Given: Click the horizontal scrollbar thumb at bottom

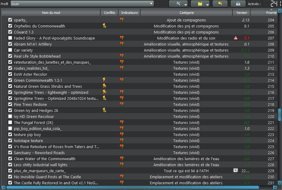Looking at the screenshot, I should pyautogui.click(x=132, y=188).
